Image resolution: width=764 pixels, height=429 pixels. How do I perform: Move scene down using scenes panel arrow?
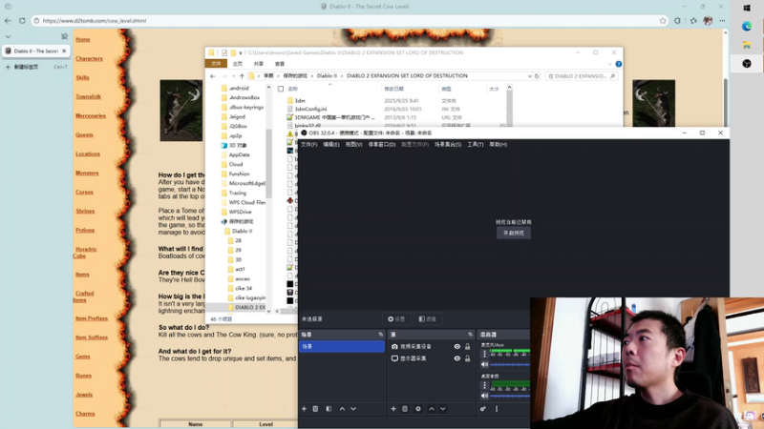pos(353,409)
